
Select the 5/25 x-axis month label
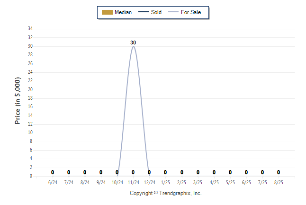click(230, 183)
